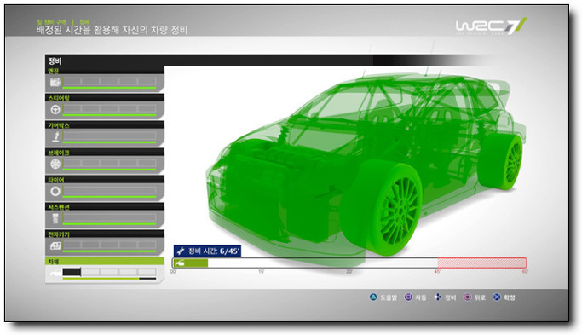Click the 전자기기 condition bar
Image resolution: width=582 pixels, height=335 pixels.
coord(109,245)
